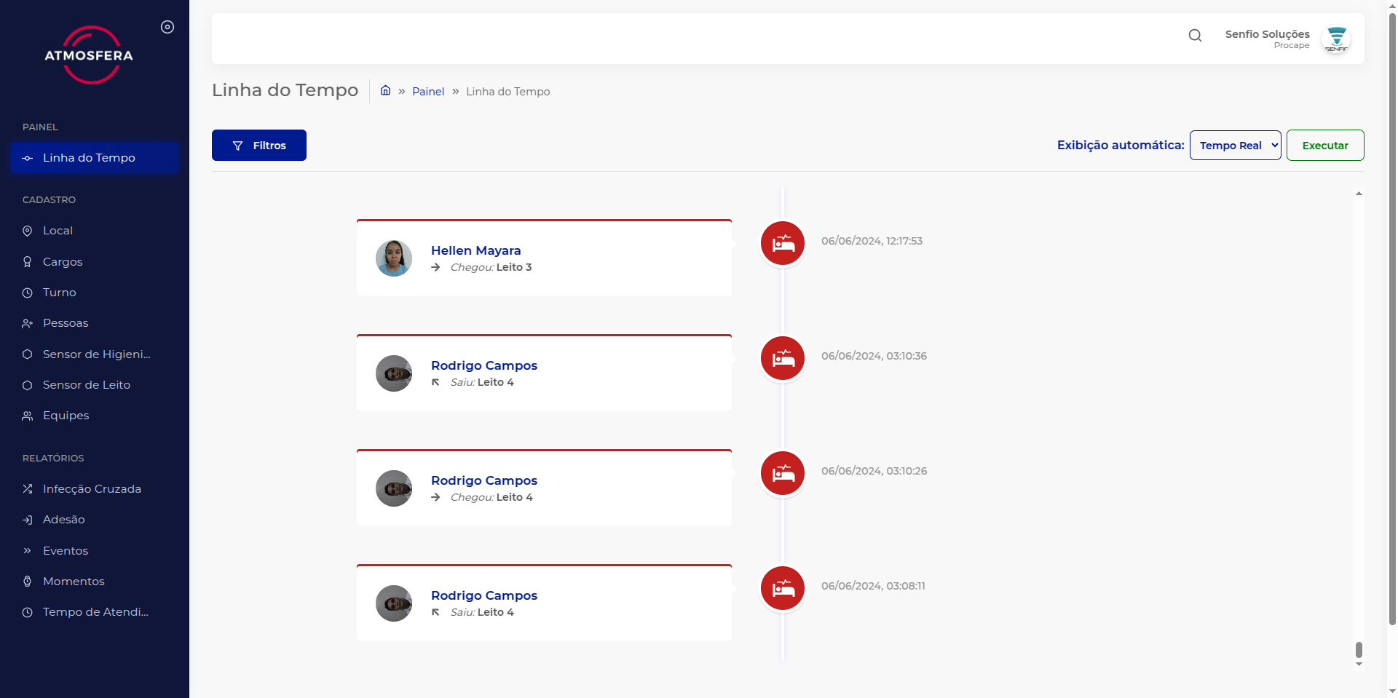Click the home icon in breadcrumb
The height and width of the screenshot is (698, 1398).
(x=386, y=91)
